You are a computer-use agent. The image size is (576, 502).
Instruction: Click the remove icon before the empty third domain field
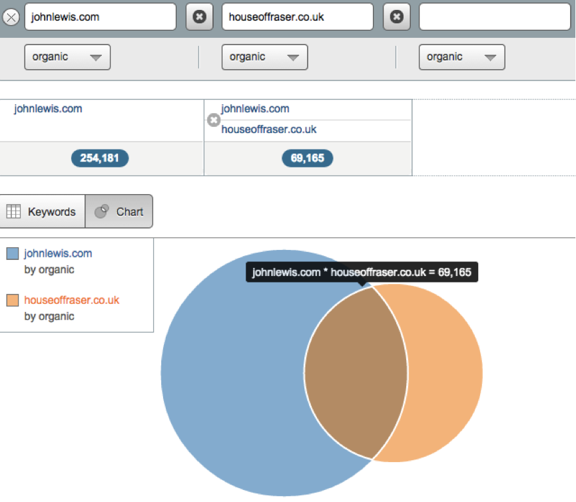(x=397, y=17)
